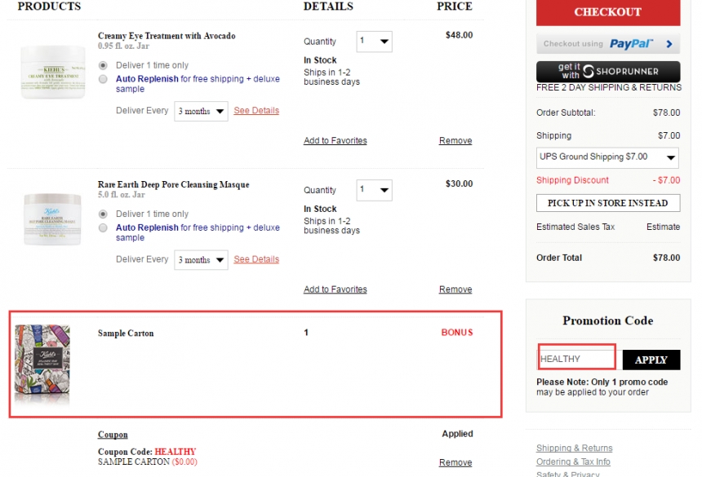Viewport: 702px width, 477px height.
Task: Open UPS Ground Shipping dropdown
Action: tap(607, 157)
